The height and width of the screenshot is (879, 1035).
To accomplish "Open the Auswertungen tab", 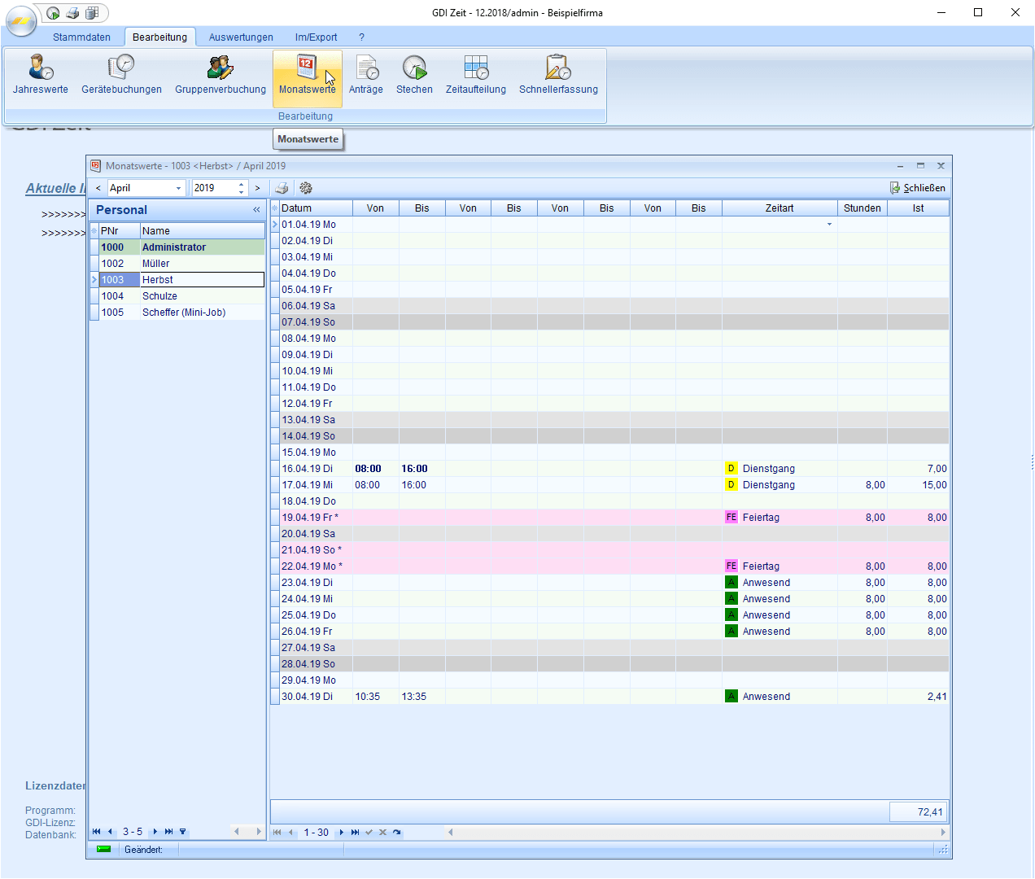I will coord(241,37).
